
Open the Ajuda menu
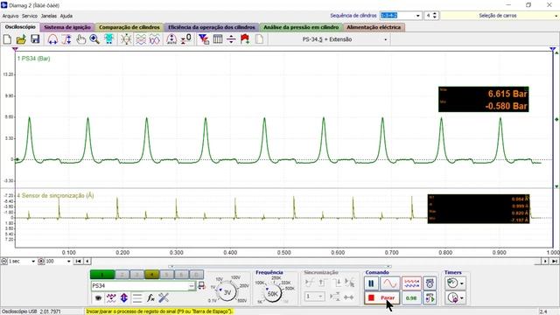pyautogui.click(x=66, y=16)
